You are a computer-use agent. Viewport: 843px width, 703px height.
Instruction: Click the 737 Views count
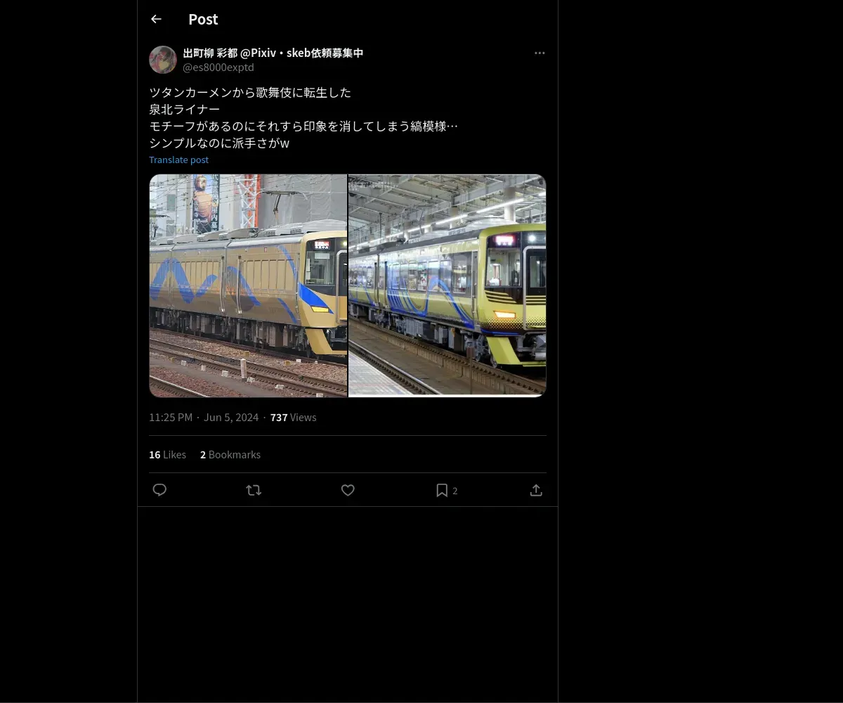point(293,418)
